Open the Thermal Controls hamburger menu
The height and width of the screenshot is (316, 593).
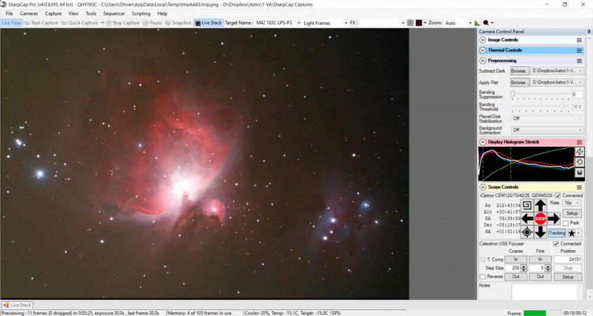tap(579, 50)
